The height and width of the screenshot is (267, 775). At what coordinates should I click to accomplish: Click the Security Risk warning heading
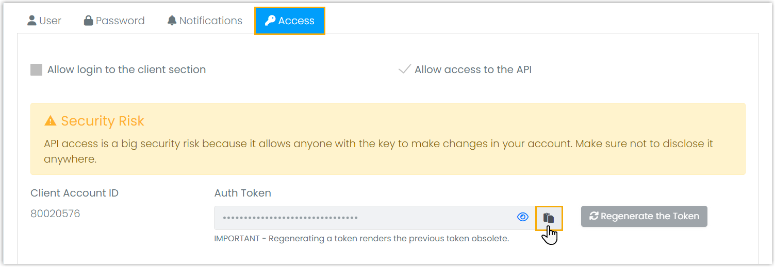click(103, 121)
